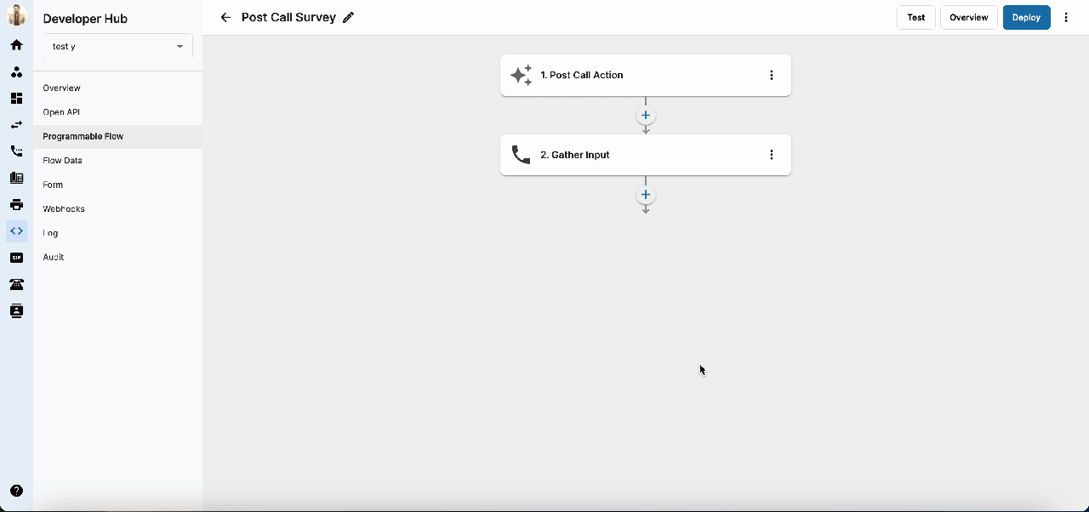Click the home icon in sidebar

(16, 45)
